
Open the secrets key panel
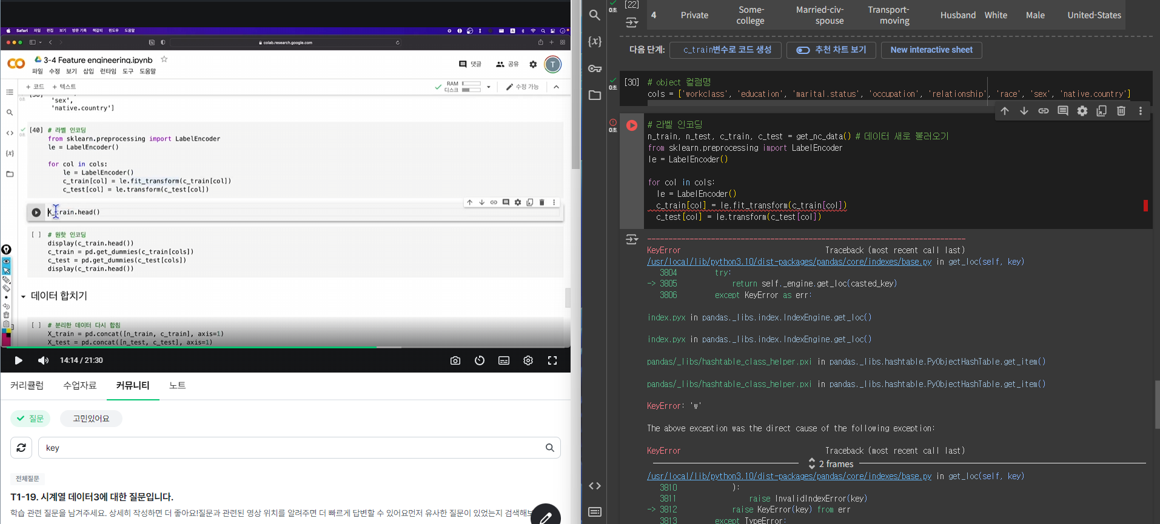pos(595,68)
